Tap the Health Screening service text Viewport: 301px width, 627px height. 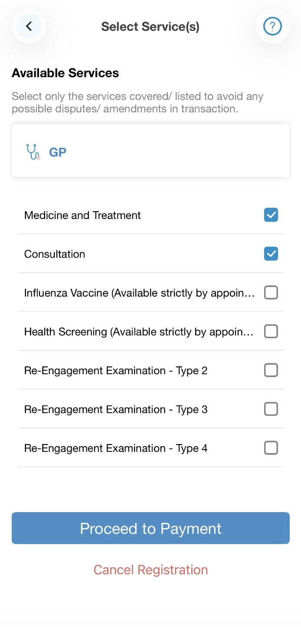pyautogui.click(x=139, y=332)
